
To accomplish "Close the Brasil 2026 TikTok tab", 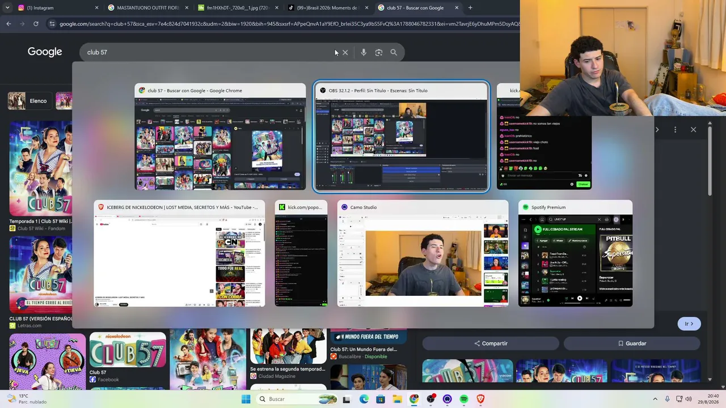I will pyautogui.click(x=366, y=8).
